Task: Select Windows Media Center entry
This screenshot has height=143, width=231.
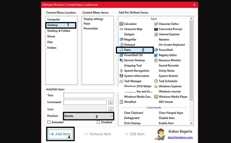Action: 138,97
